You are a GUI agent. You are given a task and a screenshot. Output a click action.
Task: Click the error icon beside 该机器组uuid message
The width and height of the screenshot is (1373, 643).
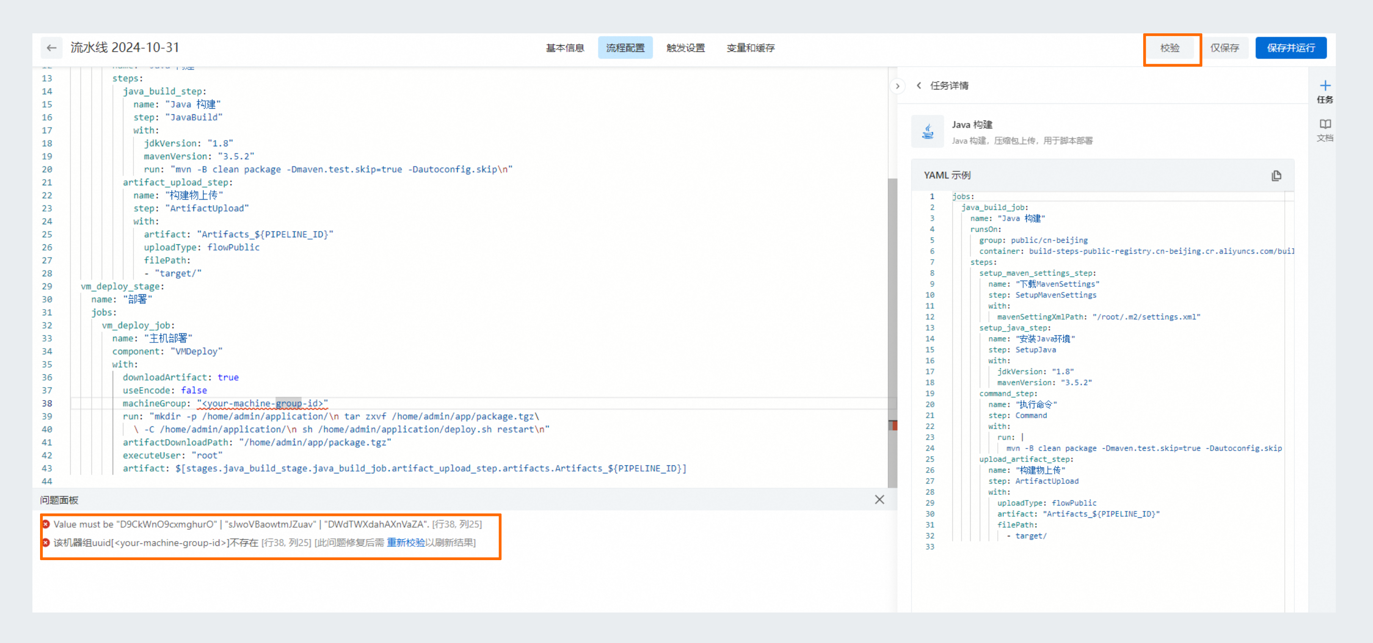[x=46, y=543]
